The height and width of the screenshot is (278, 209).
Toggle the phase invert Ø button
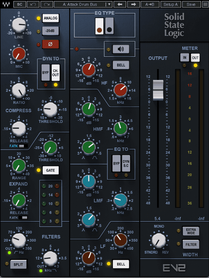50,44
